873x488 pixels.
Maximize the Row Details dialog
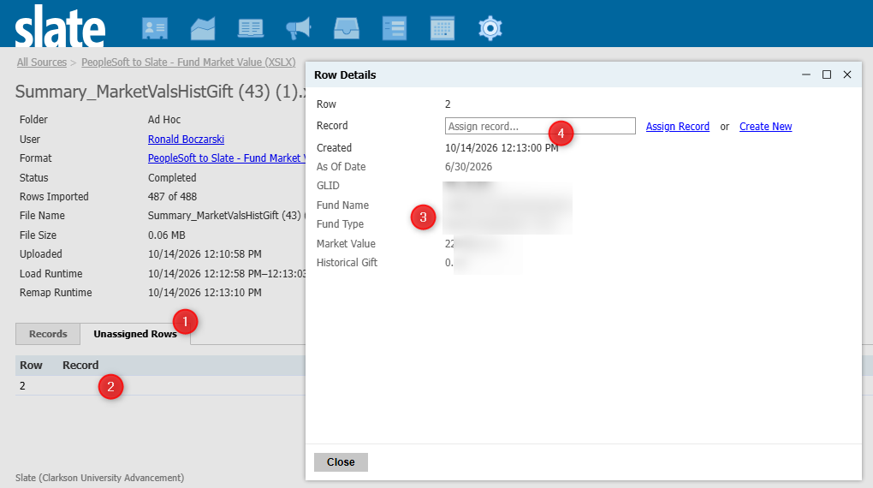[x=827, y=74]
